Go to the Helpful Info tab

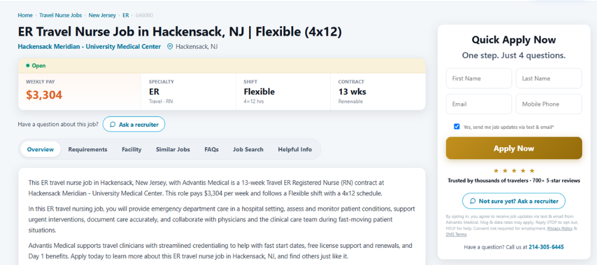coord(295,149)
